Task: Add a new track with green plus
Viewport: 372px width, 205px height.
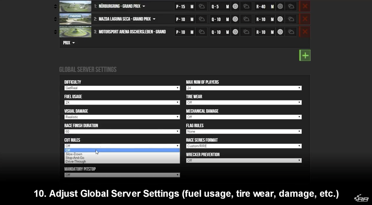Action: (x=305, y=55)
